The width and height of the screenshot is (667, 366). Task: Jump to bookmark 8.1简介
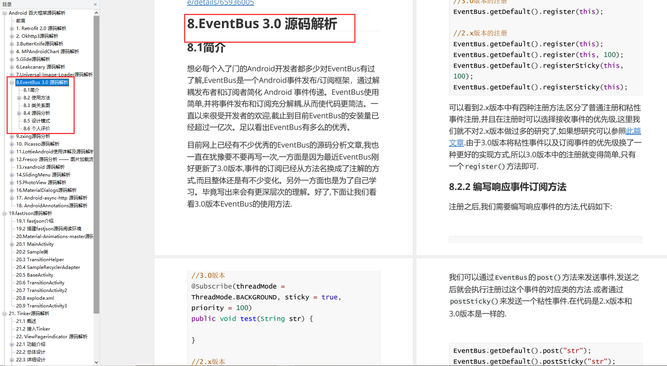31,90
